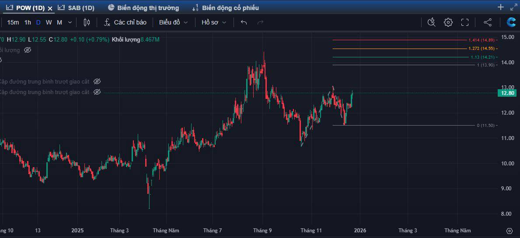Open the Biểu đồ dropdown
Viewport: 520px width, 238px height.
coord(173,22)
